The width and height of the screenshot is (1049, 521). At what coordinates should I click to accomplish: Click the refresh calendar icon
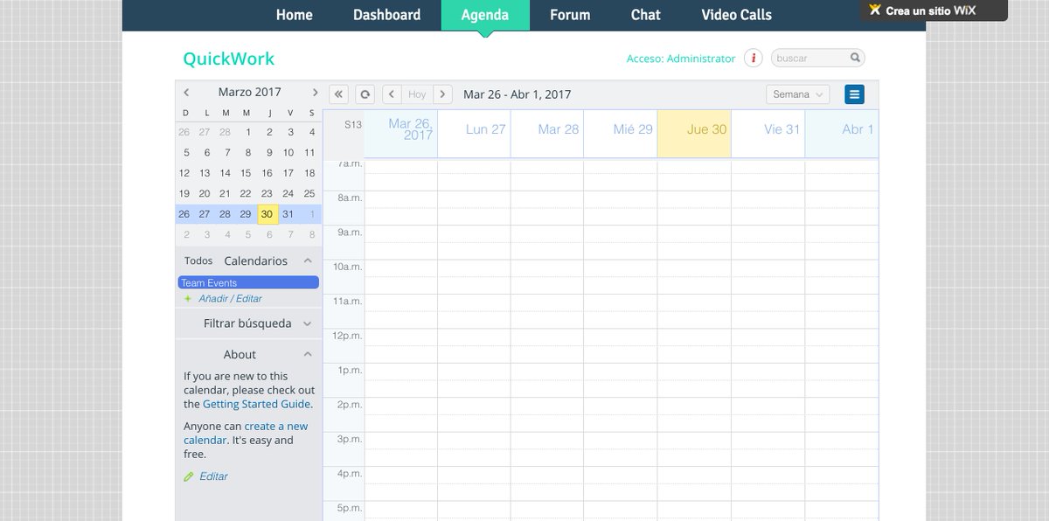coord(365,94)
